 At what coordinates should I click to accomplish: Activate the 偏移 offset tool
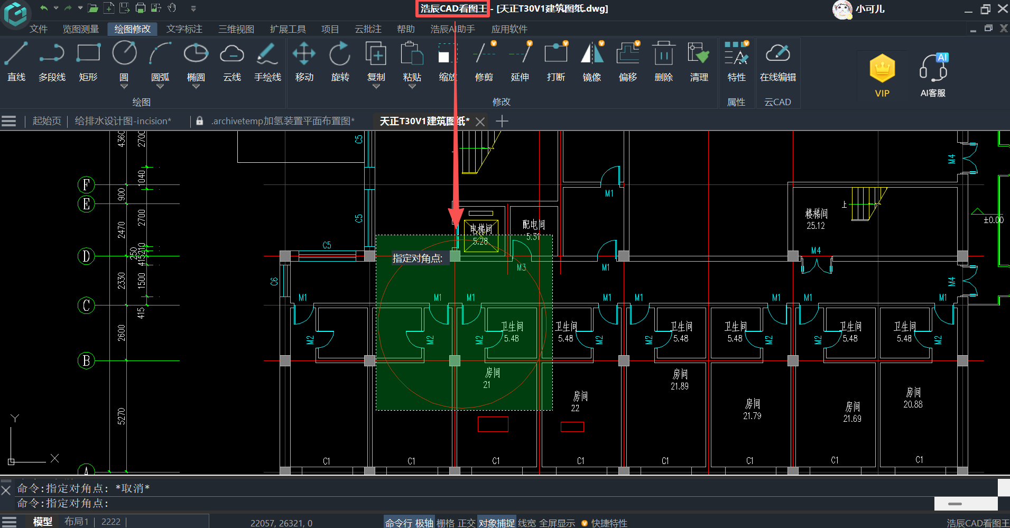(627, 62)
